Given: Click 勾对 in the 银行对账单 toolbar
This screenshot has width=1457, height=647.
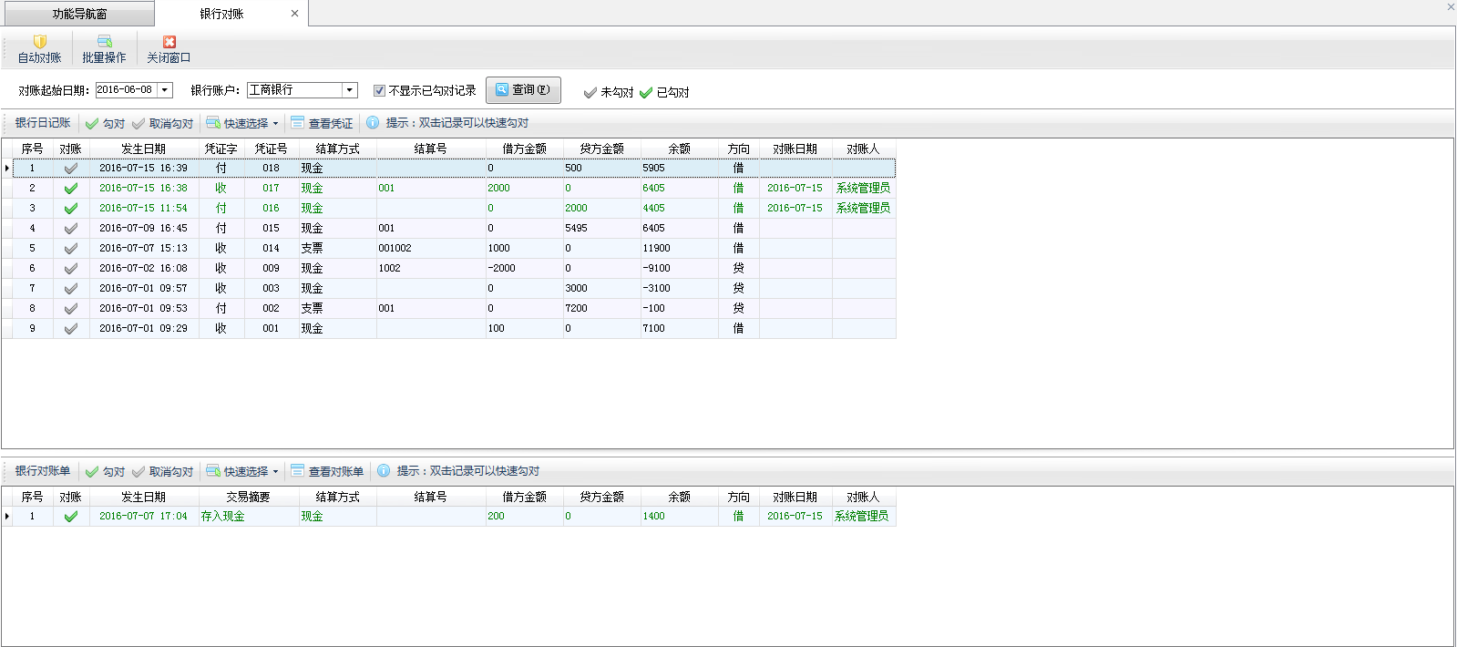Looking at the screenshot, I should (105, 471).
